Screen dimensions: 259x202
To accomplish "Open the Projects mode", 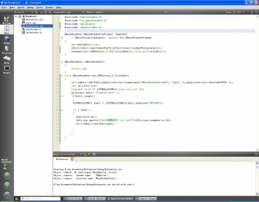I will tap(6, 50).
